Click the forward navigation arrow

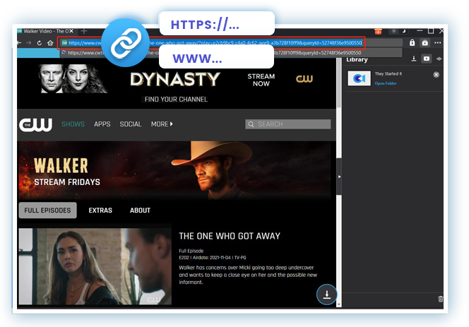click(29, 43)
